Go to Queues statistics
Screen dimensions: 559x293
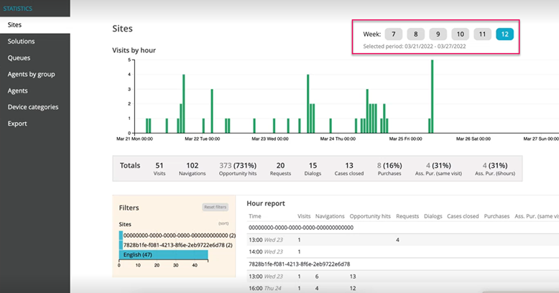pos(19,57)
